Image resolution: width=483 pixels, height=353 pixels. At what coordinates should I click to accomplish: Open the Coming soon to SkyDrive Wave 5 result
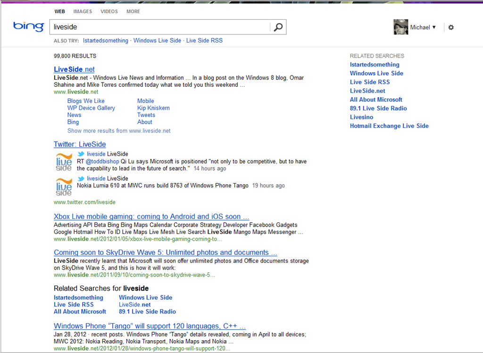click(x=166, y=252)
